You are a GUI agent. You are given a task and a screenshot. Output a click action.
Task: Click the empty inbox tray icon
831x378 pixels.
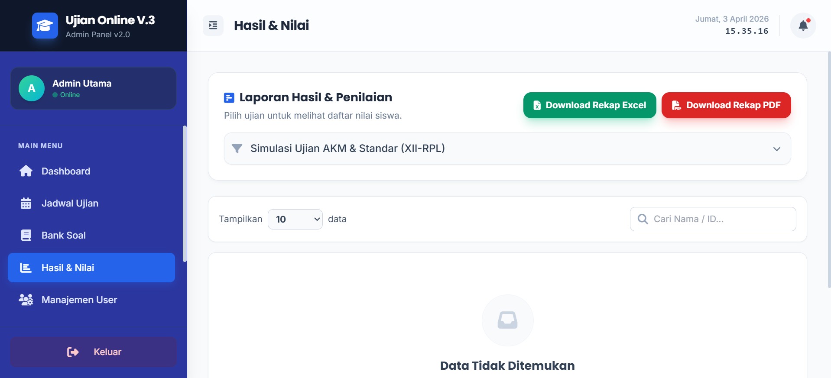tap(507, 320)
